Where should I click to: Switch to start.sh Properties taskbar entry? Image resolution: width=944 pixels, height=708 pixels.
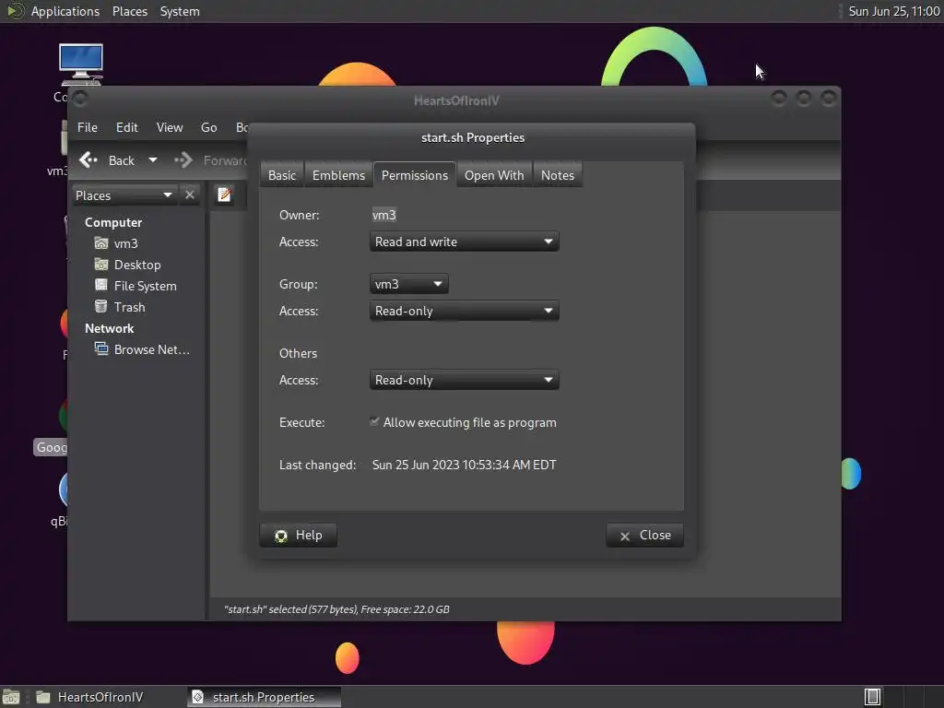click(x=264, y=697)
